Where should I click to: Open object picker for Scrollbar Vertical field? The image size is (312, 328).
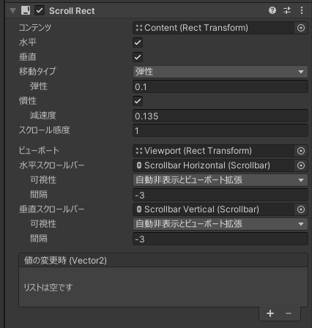(301, 209)
